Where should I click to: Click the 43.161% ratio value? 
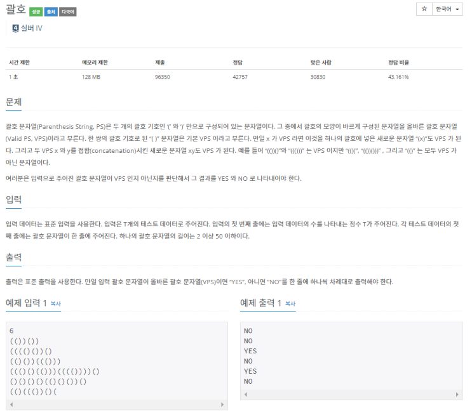click(x=398, y=77)
